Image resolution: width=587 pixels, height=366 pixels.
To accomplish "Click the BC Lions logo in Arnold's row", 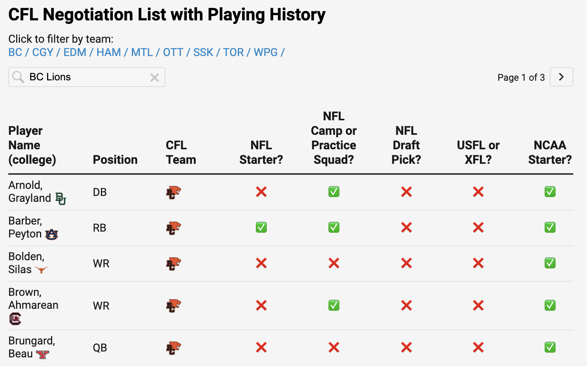I will click(x=173, y=192).
